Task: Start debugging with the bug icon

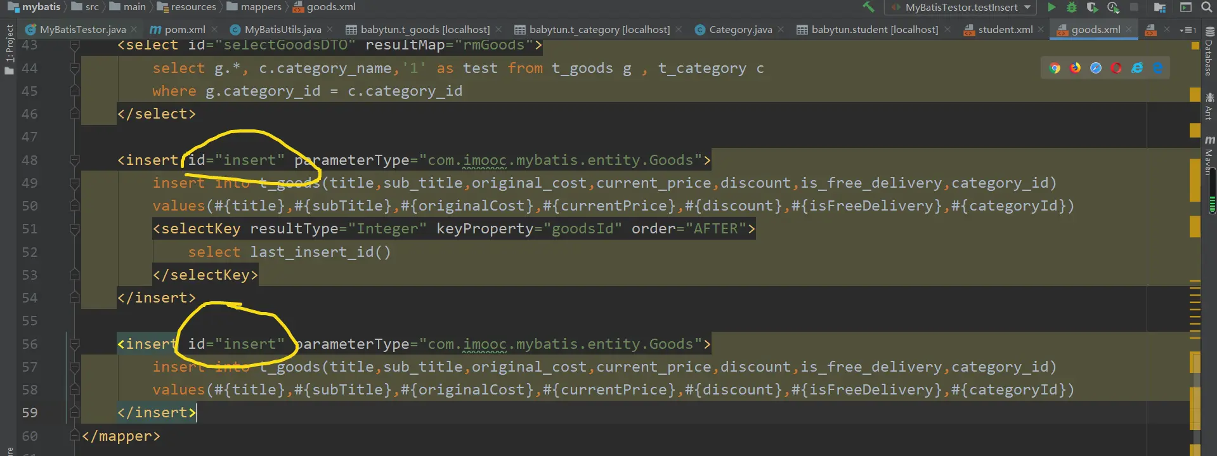Action: click(1072, 8)
